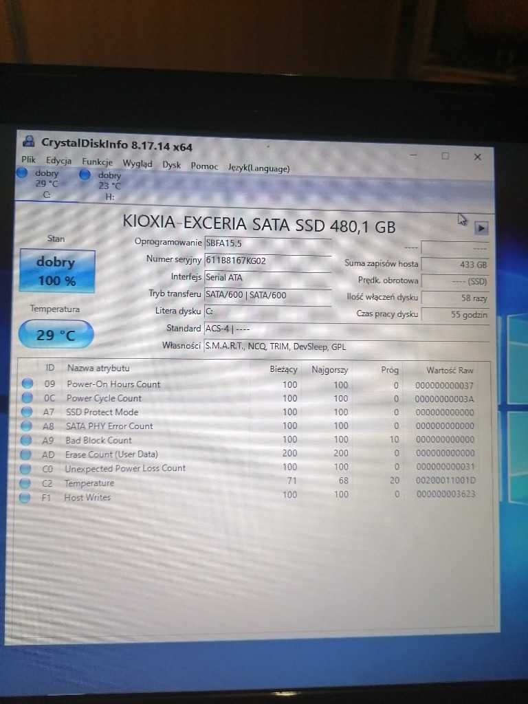Screen dimensions: 528x704
Task: Click the CrystalDiskInfo title bar icon
Action: click(29, 142)
